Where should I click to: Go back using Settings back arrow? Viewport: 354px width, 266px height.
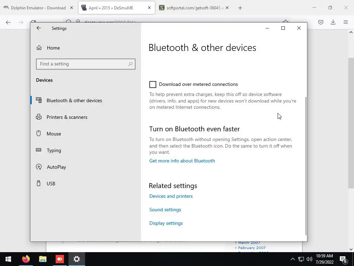point(39,28)
